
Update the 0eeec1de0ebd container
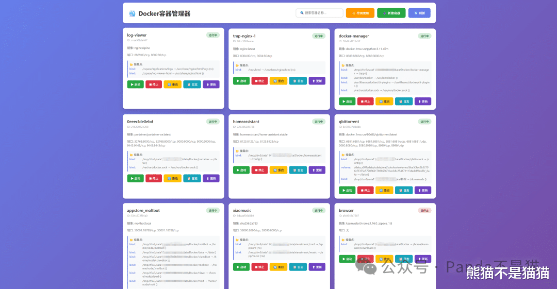click(211, 178)
